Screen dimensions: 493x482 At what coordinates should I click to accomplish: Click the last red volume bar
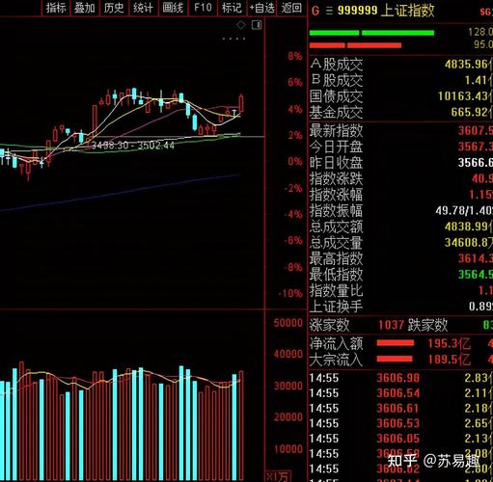coord(241,426)
